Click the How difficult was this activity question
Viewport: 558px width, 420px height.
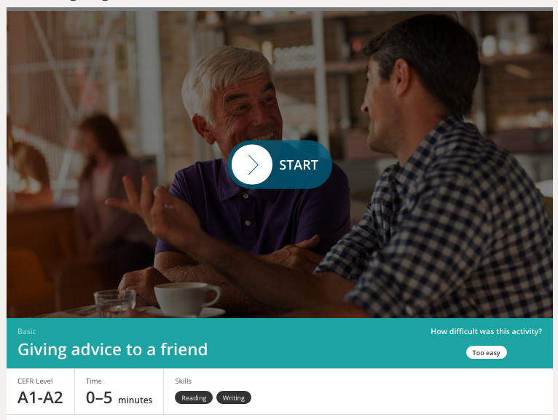tap(486, 331)
